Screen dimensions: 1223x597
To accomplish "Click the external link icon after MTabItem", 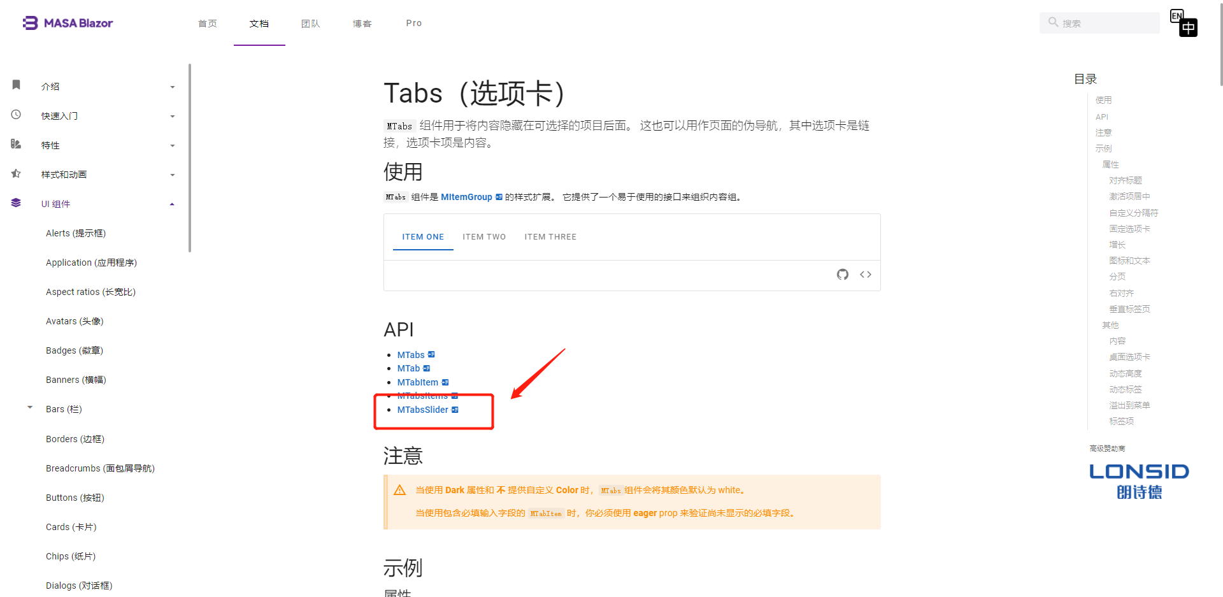I will pos(445,382).
